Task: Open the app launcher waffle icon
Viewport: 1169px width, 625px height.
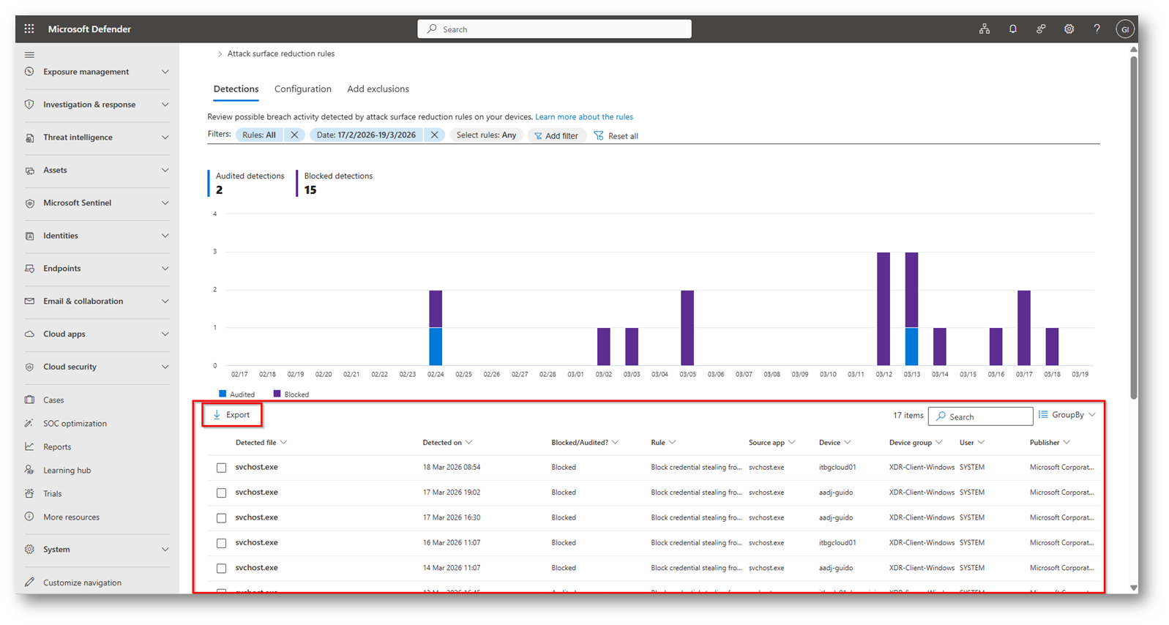Action: (x=29, y=29)
